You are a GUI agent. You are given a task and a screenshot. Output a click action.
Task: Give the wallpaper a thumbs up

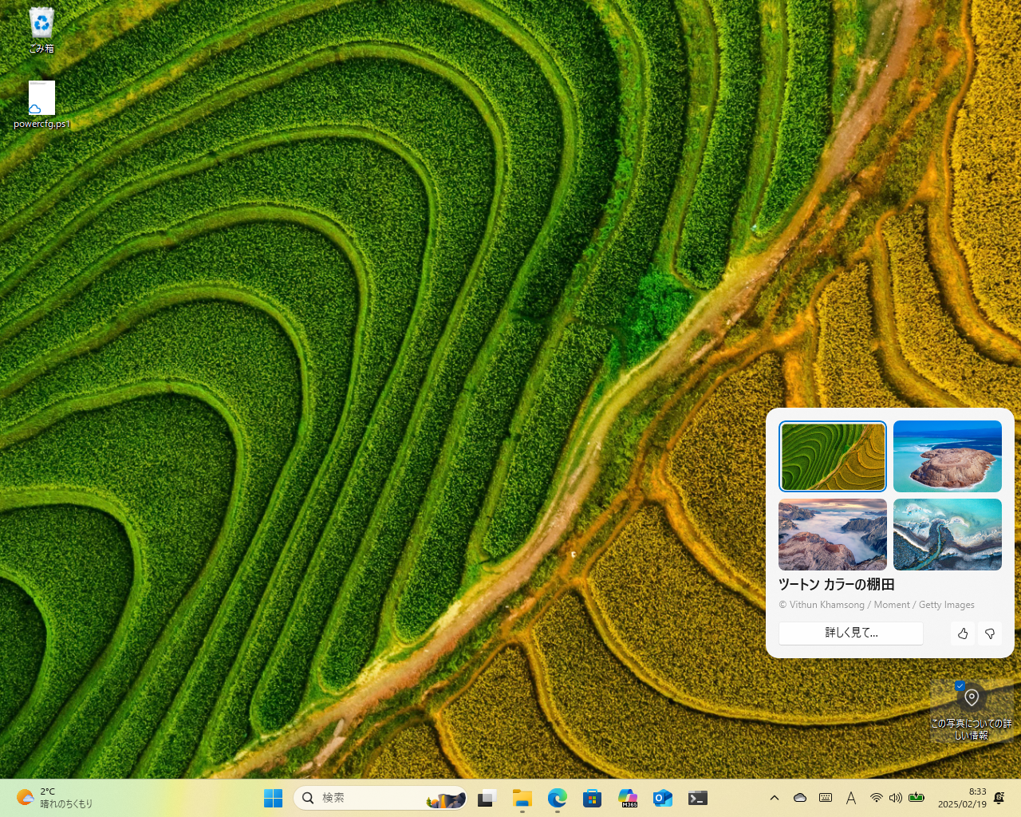pyautogui.click(x=963, y=633)
